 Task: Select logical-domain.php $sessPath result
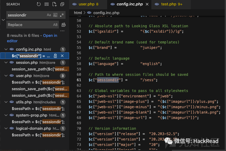click(x=38, y=135)
